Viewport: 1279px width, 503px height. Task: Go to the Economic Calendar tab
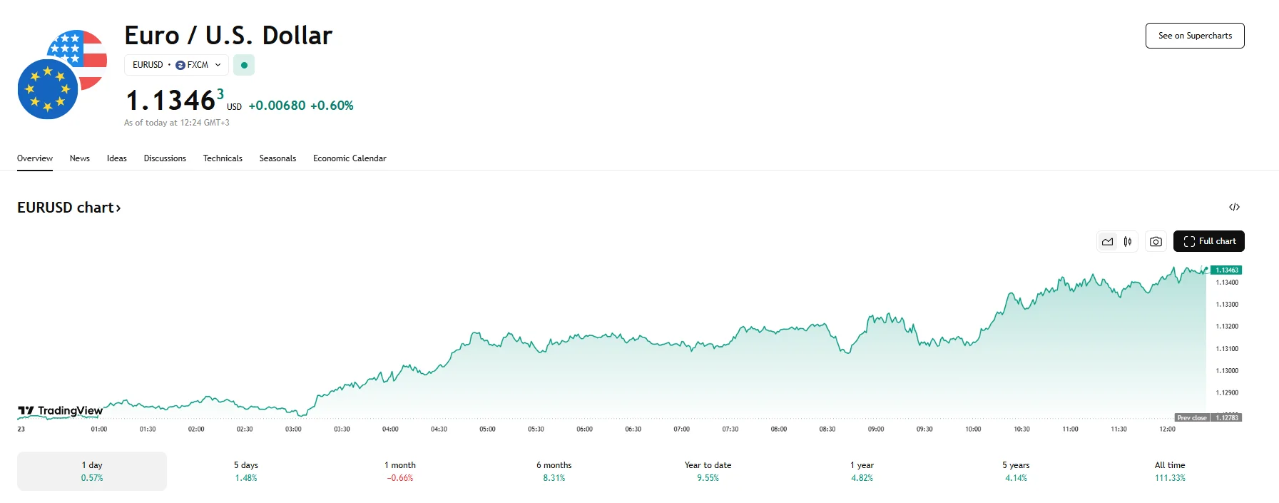click(350, 158)
